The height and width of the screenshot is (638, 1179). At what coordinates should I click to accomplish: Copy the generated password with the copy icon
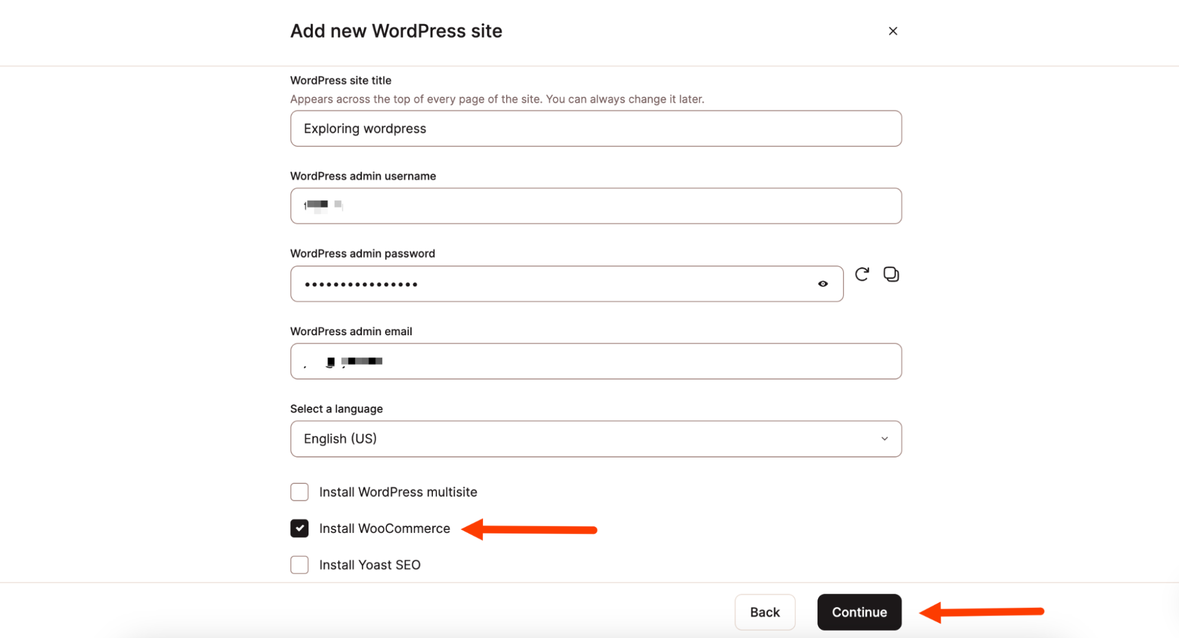[891, 274]
